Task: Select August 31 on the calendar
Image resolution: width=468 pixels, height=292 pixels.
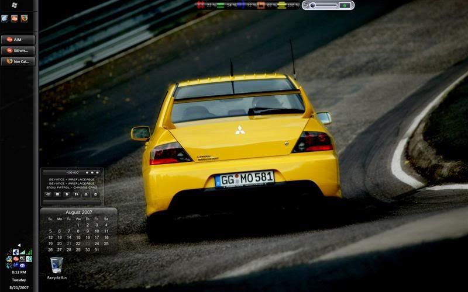Action: (97, 250)
